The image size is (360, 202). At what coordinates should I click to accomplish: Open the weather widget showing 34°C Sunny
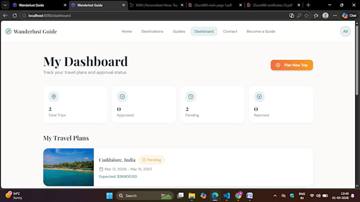click(x=14, y=196)
